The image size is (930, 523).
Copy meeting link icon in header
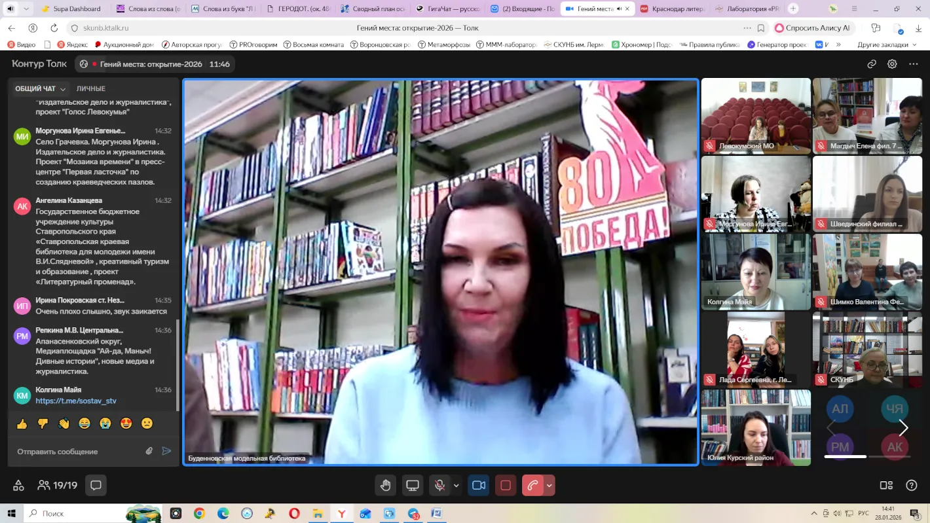[872, 64]
